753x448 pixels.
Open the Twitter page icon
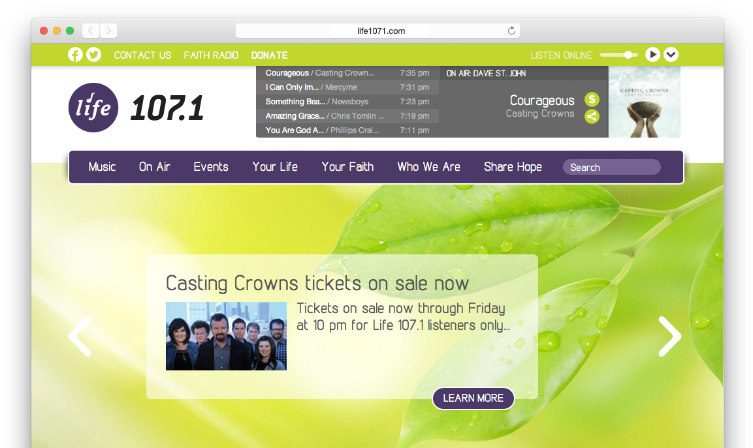pos(93,55)
